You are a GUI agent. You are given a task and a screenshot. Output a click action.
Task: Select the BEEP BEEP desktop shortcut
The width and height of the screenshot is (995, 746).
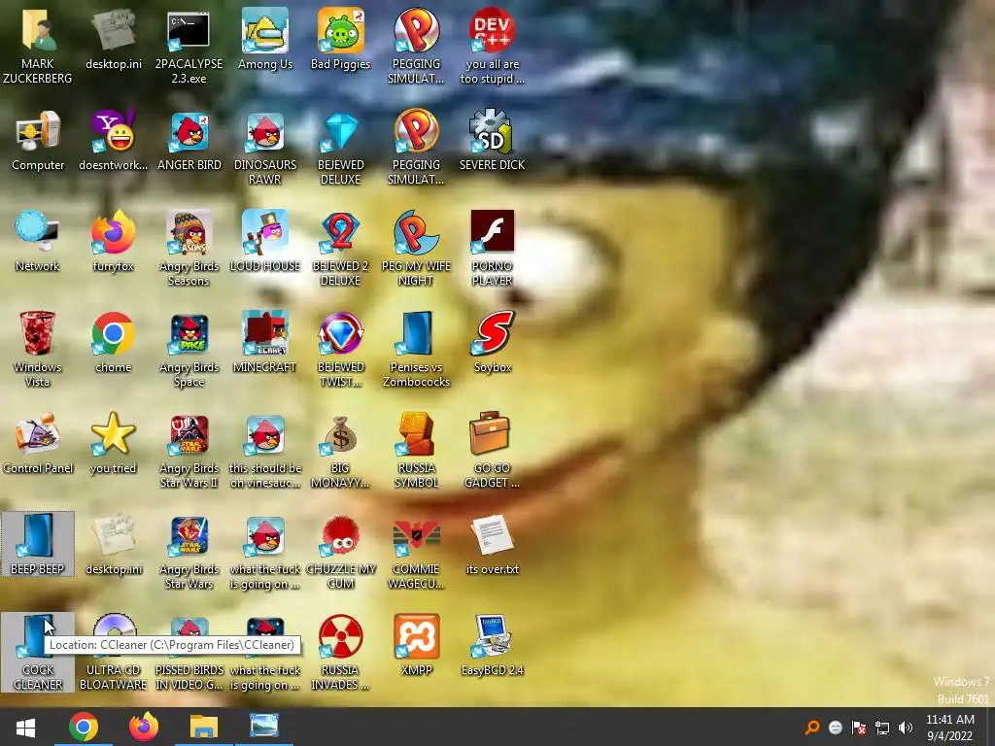point(38,544)
